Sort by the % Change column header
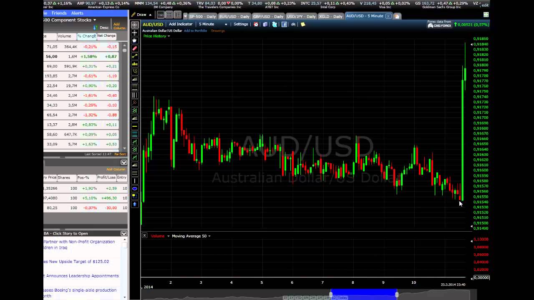Screen dimensions: 534x300 (x=87, y=36)
